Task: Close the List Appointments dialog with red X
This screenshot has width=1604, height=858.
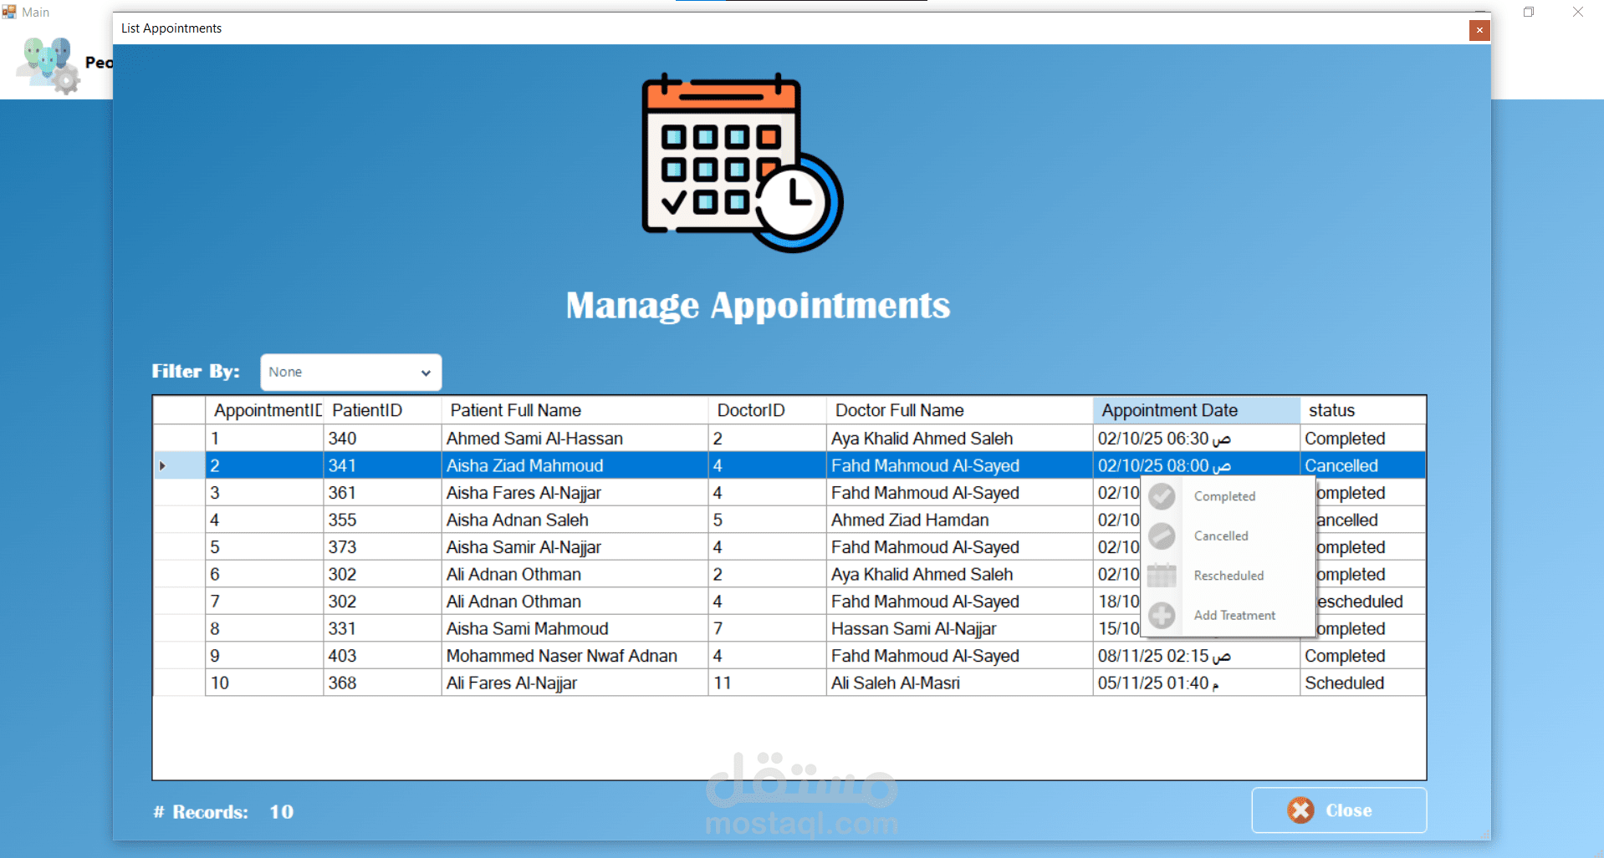Action: 1479,30
